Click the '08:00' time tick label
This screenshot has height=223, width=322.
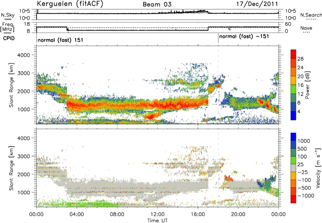117,215
